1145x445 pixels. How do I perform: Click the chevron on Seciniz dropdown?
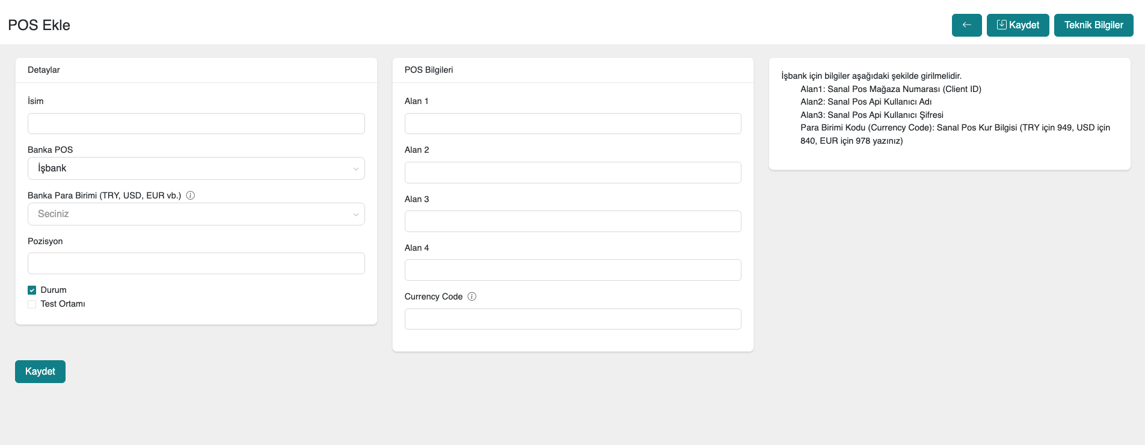356,215
